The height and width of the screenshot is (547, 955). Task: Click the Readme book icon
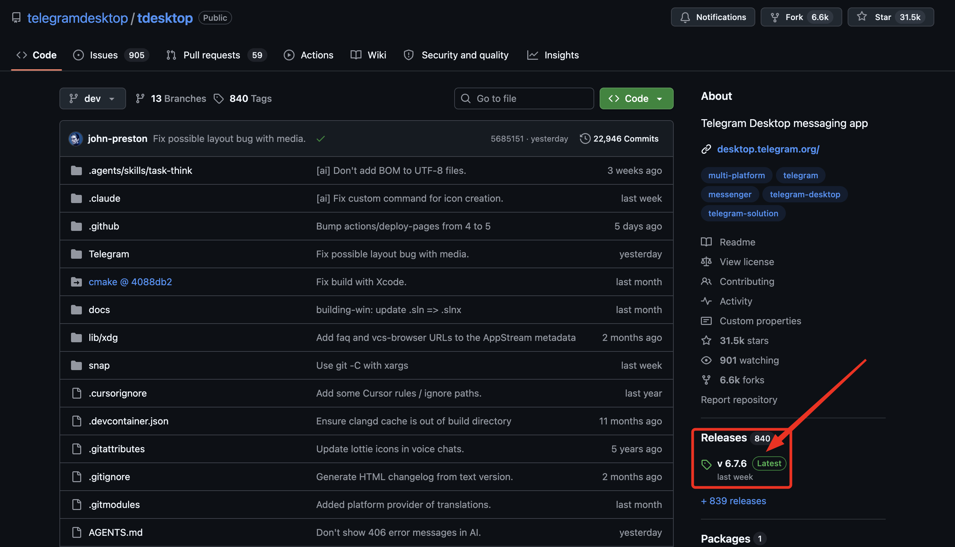click(706, 242)
